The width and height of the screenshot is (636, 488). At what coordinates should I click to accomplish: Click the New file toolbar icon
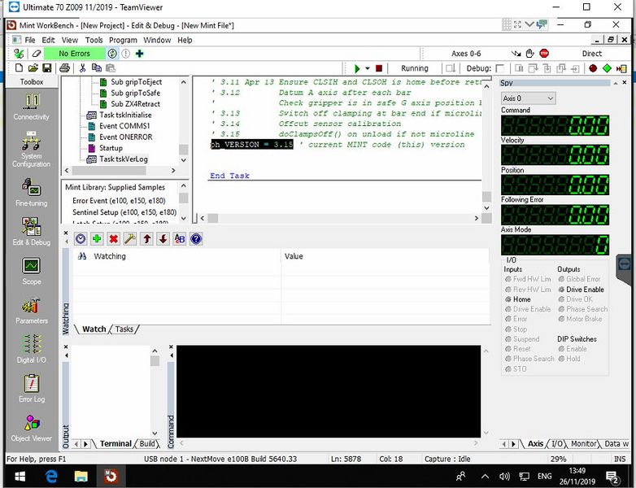pyautogui.click(x=19, y=68)
